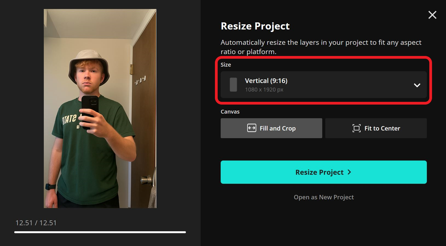The width and height of the screenshot is (446, 246).
Task: Click the 12.51 / 12.51 timestamp
Action: [x=36, y=223]
